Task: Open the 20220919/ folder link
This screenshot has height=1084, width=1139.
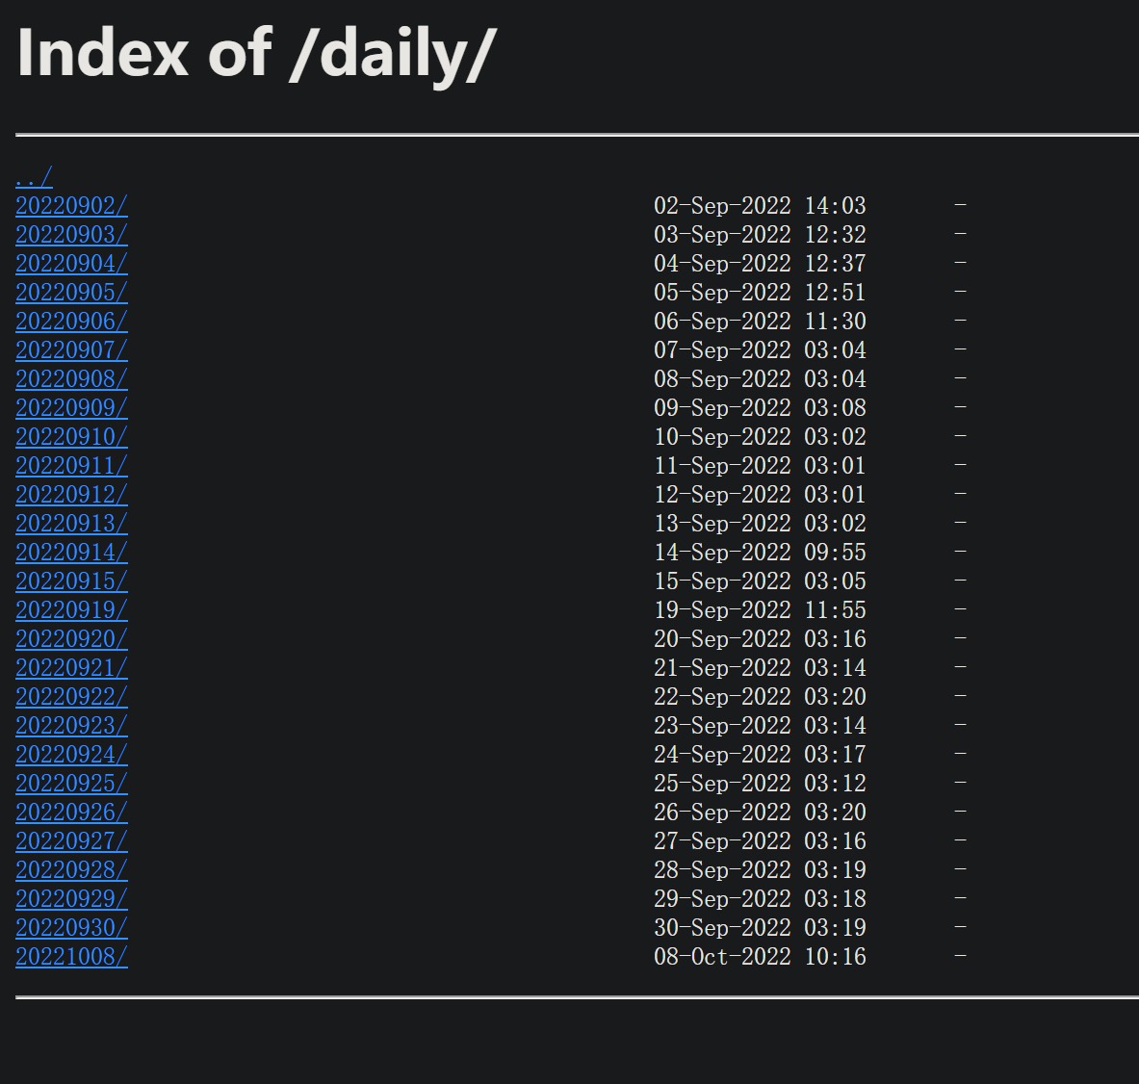Action: click(72, 609)
